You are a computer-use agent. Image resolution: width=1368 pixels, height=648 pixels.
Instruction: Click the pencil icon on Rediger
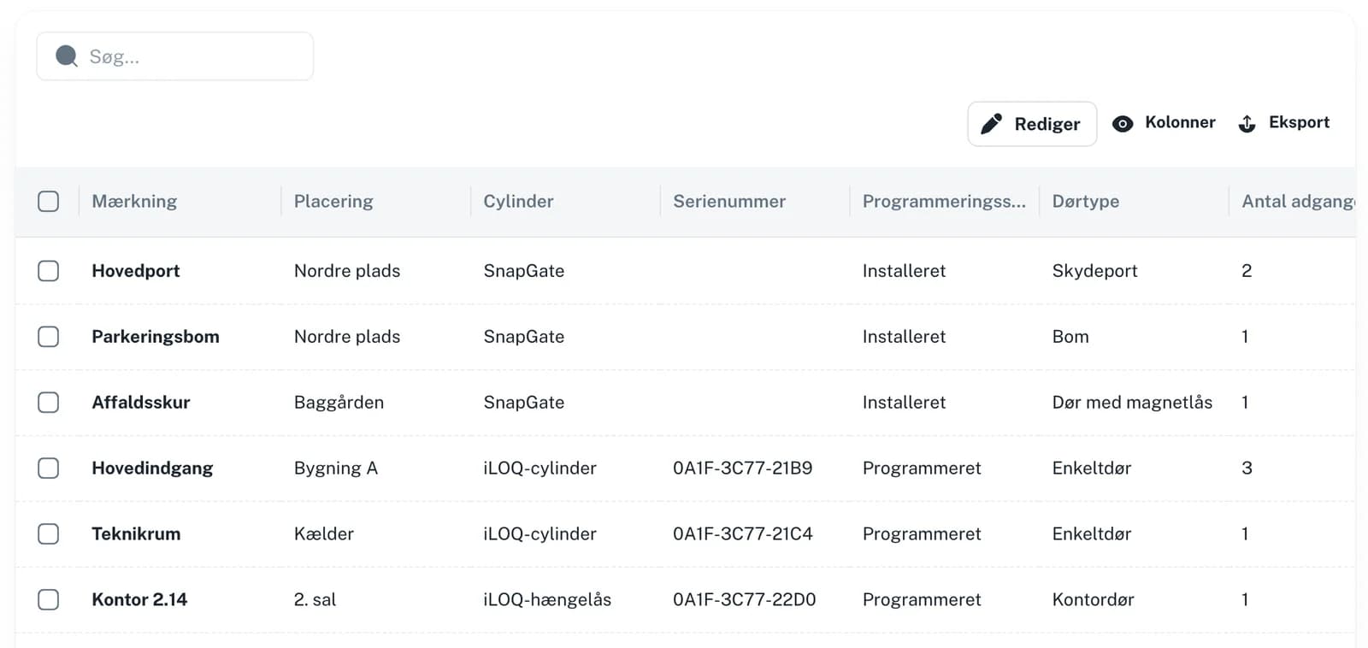pos(991,124)
